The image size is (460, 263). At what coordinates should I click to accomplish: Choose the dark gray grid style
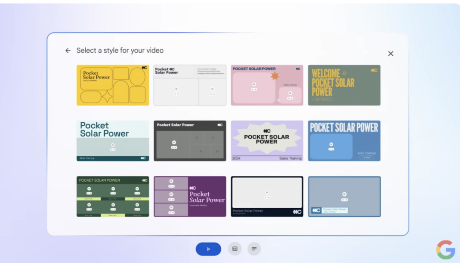190,141
